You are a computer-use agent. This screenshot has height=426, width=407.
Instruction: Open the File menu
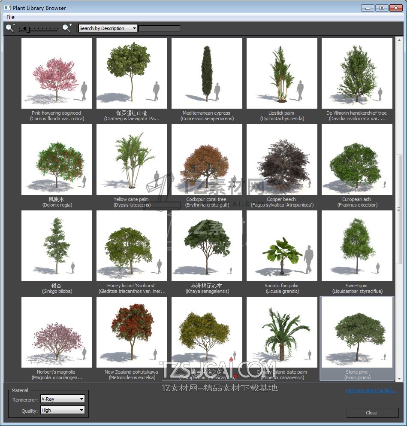click(x=10, y=17)
